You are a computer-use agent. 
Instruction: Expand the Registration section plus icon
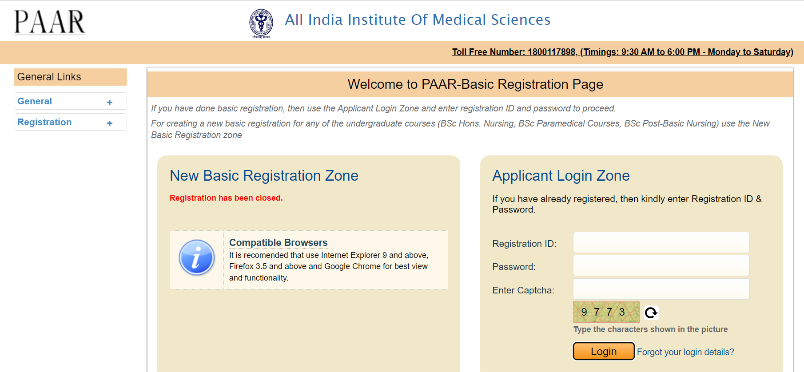[x=110, y=123]
